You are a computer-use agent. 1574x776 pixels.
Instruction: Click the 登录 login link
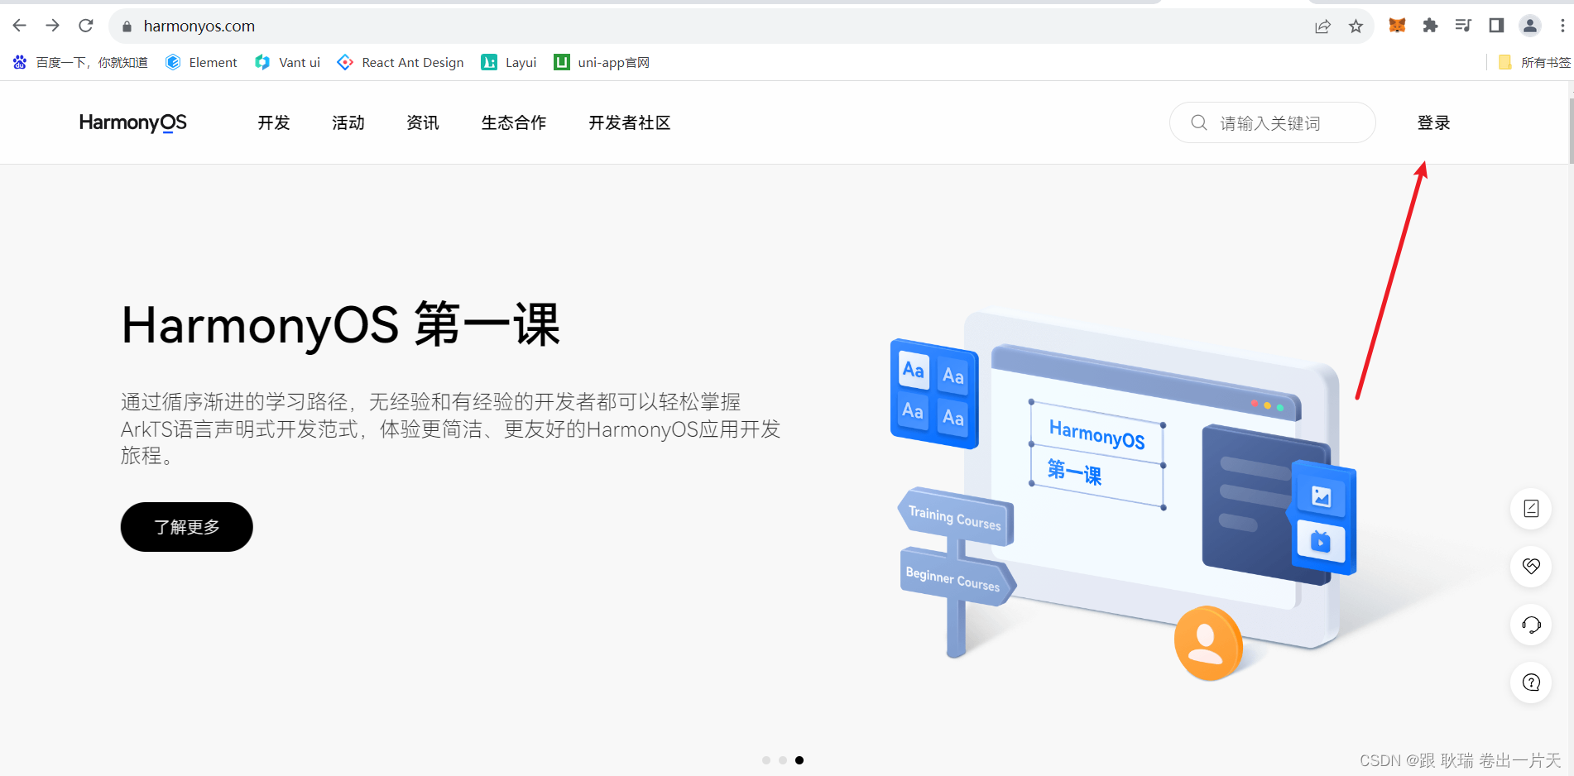1433,122
